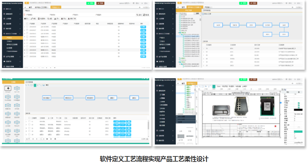Click the green button in product list header

click(x=90, y=3)
